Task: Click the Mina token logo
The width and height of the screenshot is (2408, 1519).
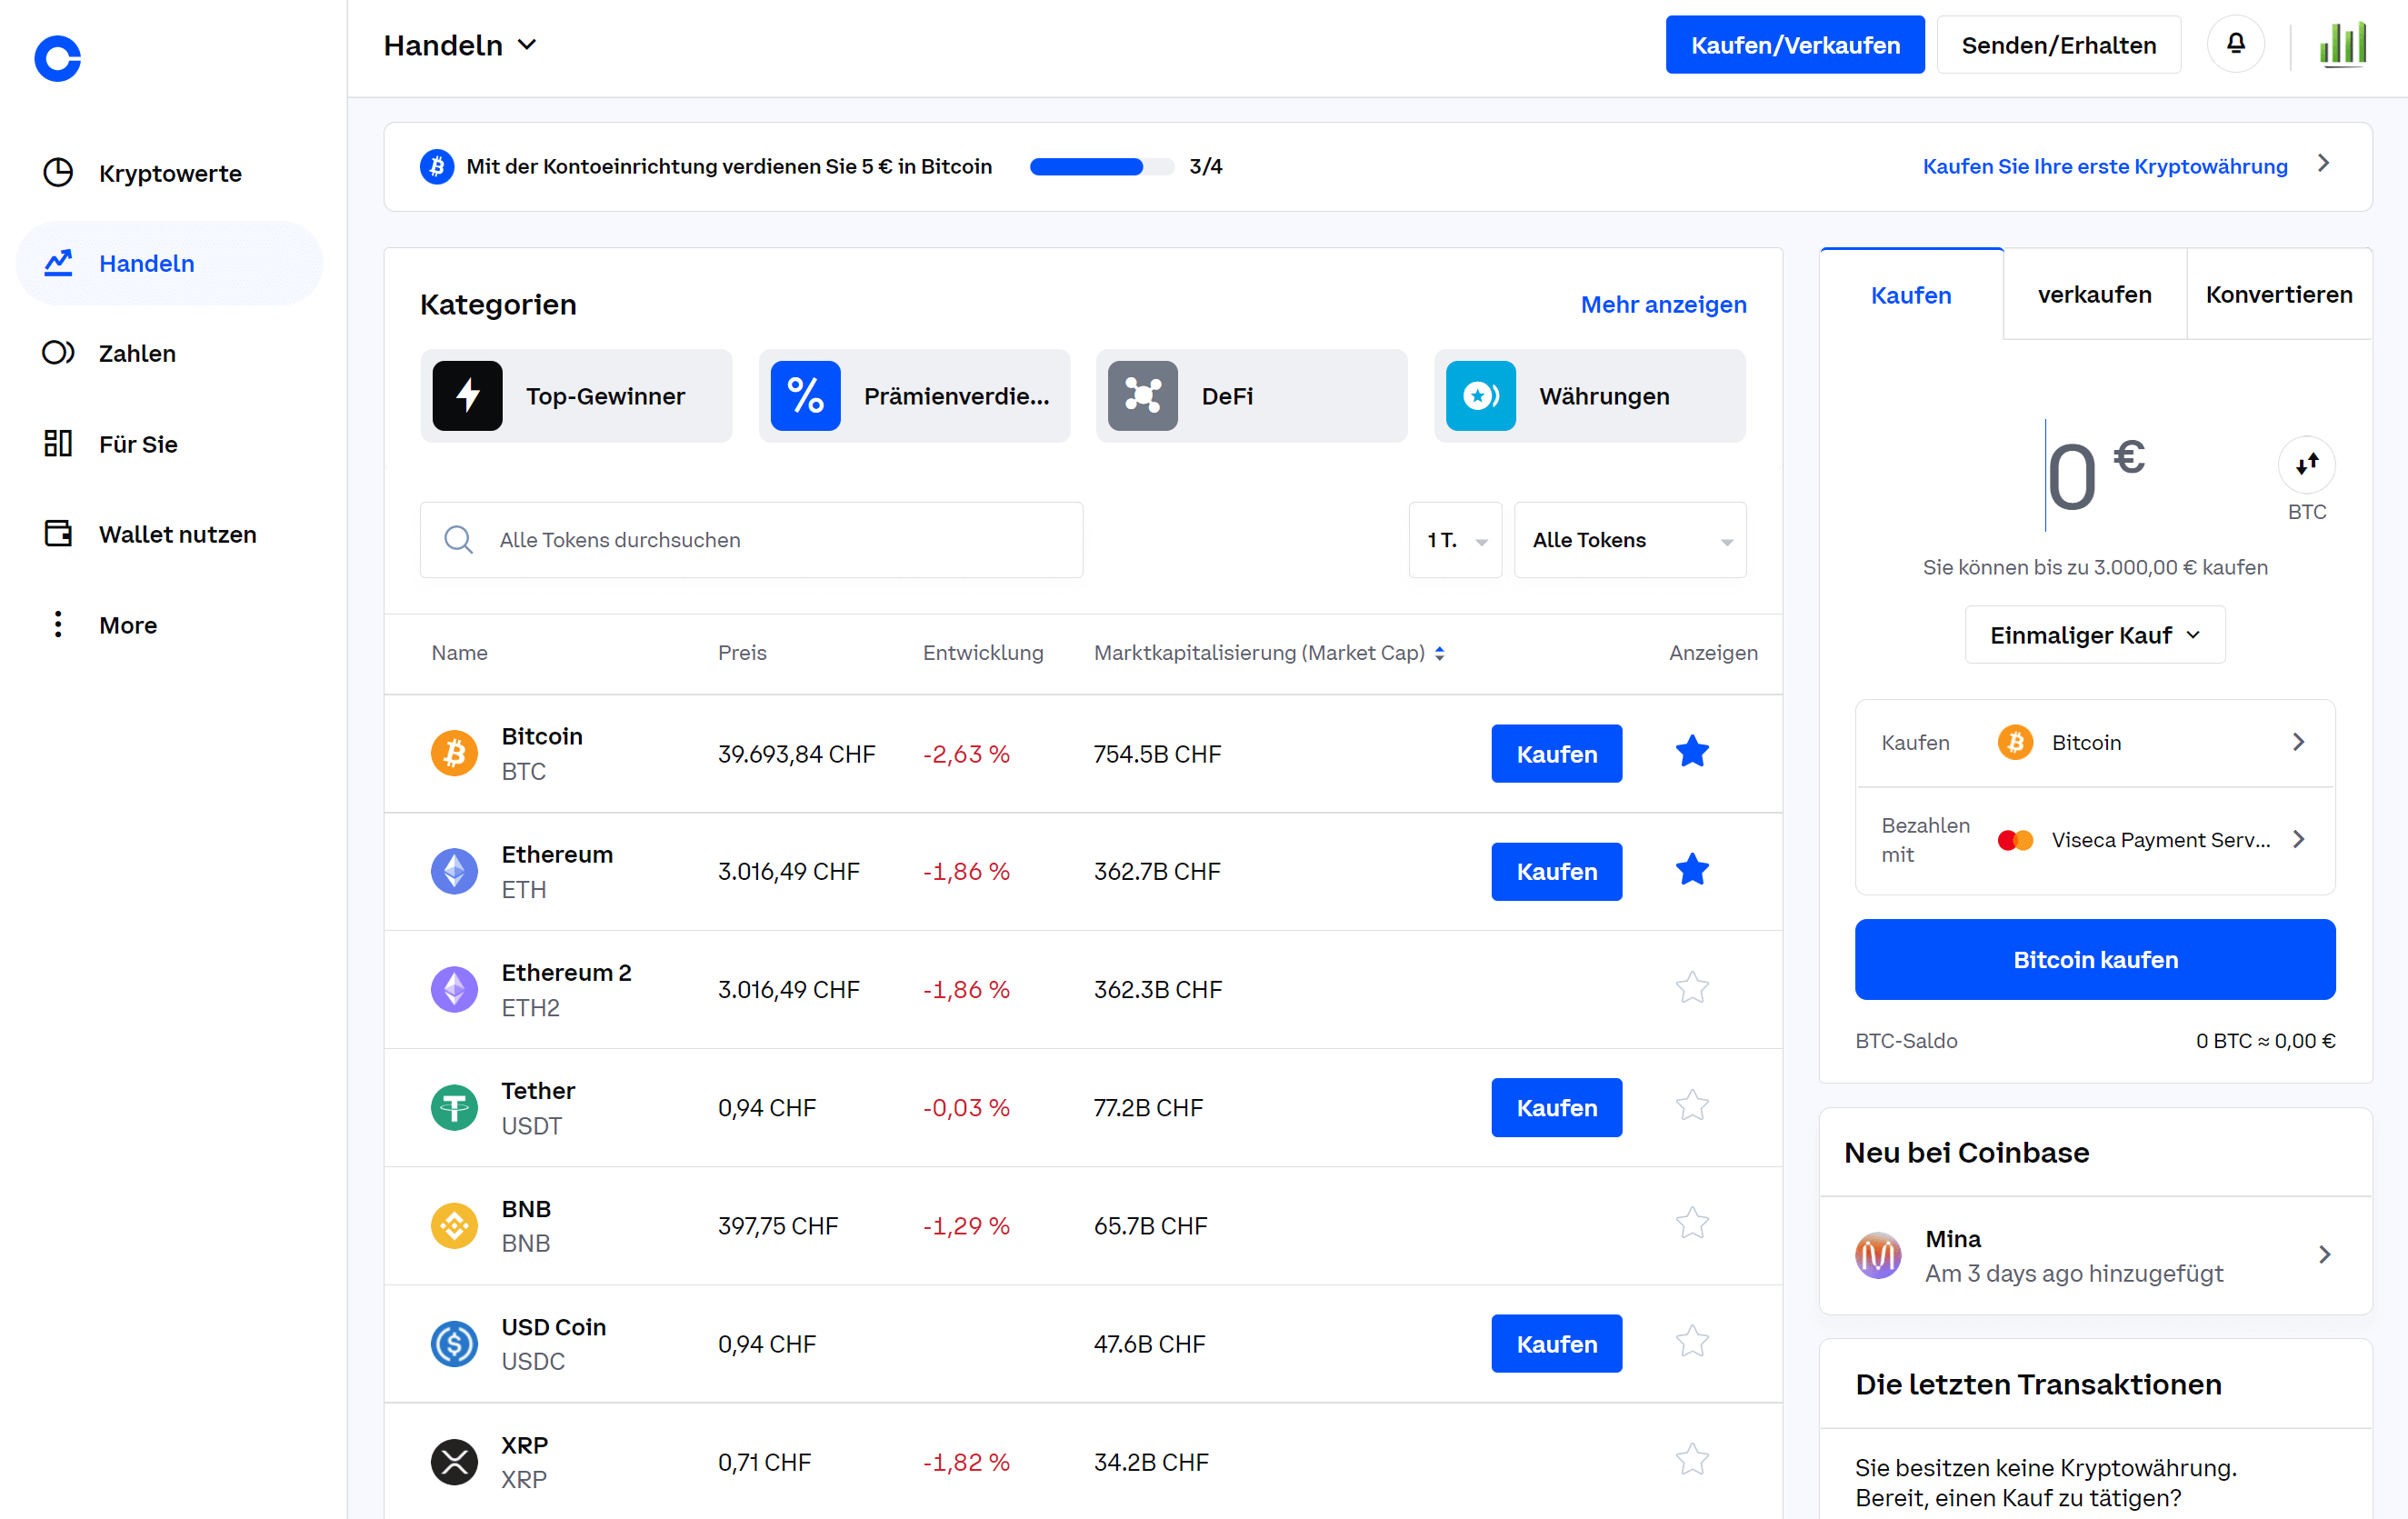Action: [x=1878, y=1255]
